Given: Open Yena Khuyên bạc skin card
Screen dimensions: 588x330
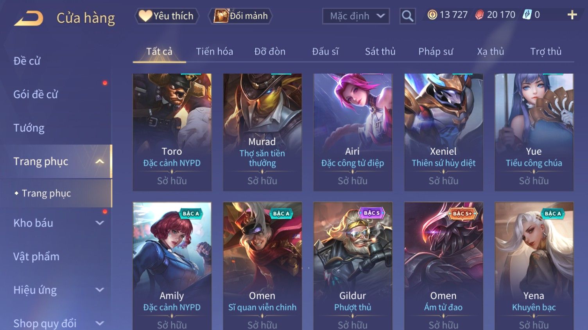Looking at the screenshot, I should pos(534,266).
